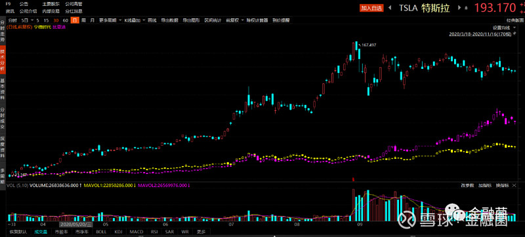Screen dimensions: 525x237
Task: Click 导出数据 export data
Action: coord(169,20)
